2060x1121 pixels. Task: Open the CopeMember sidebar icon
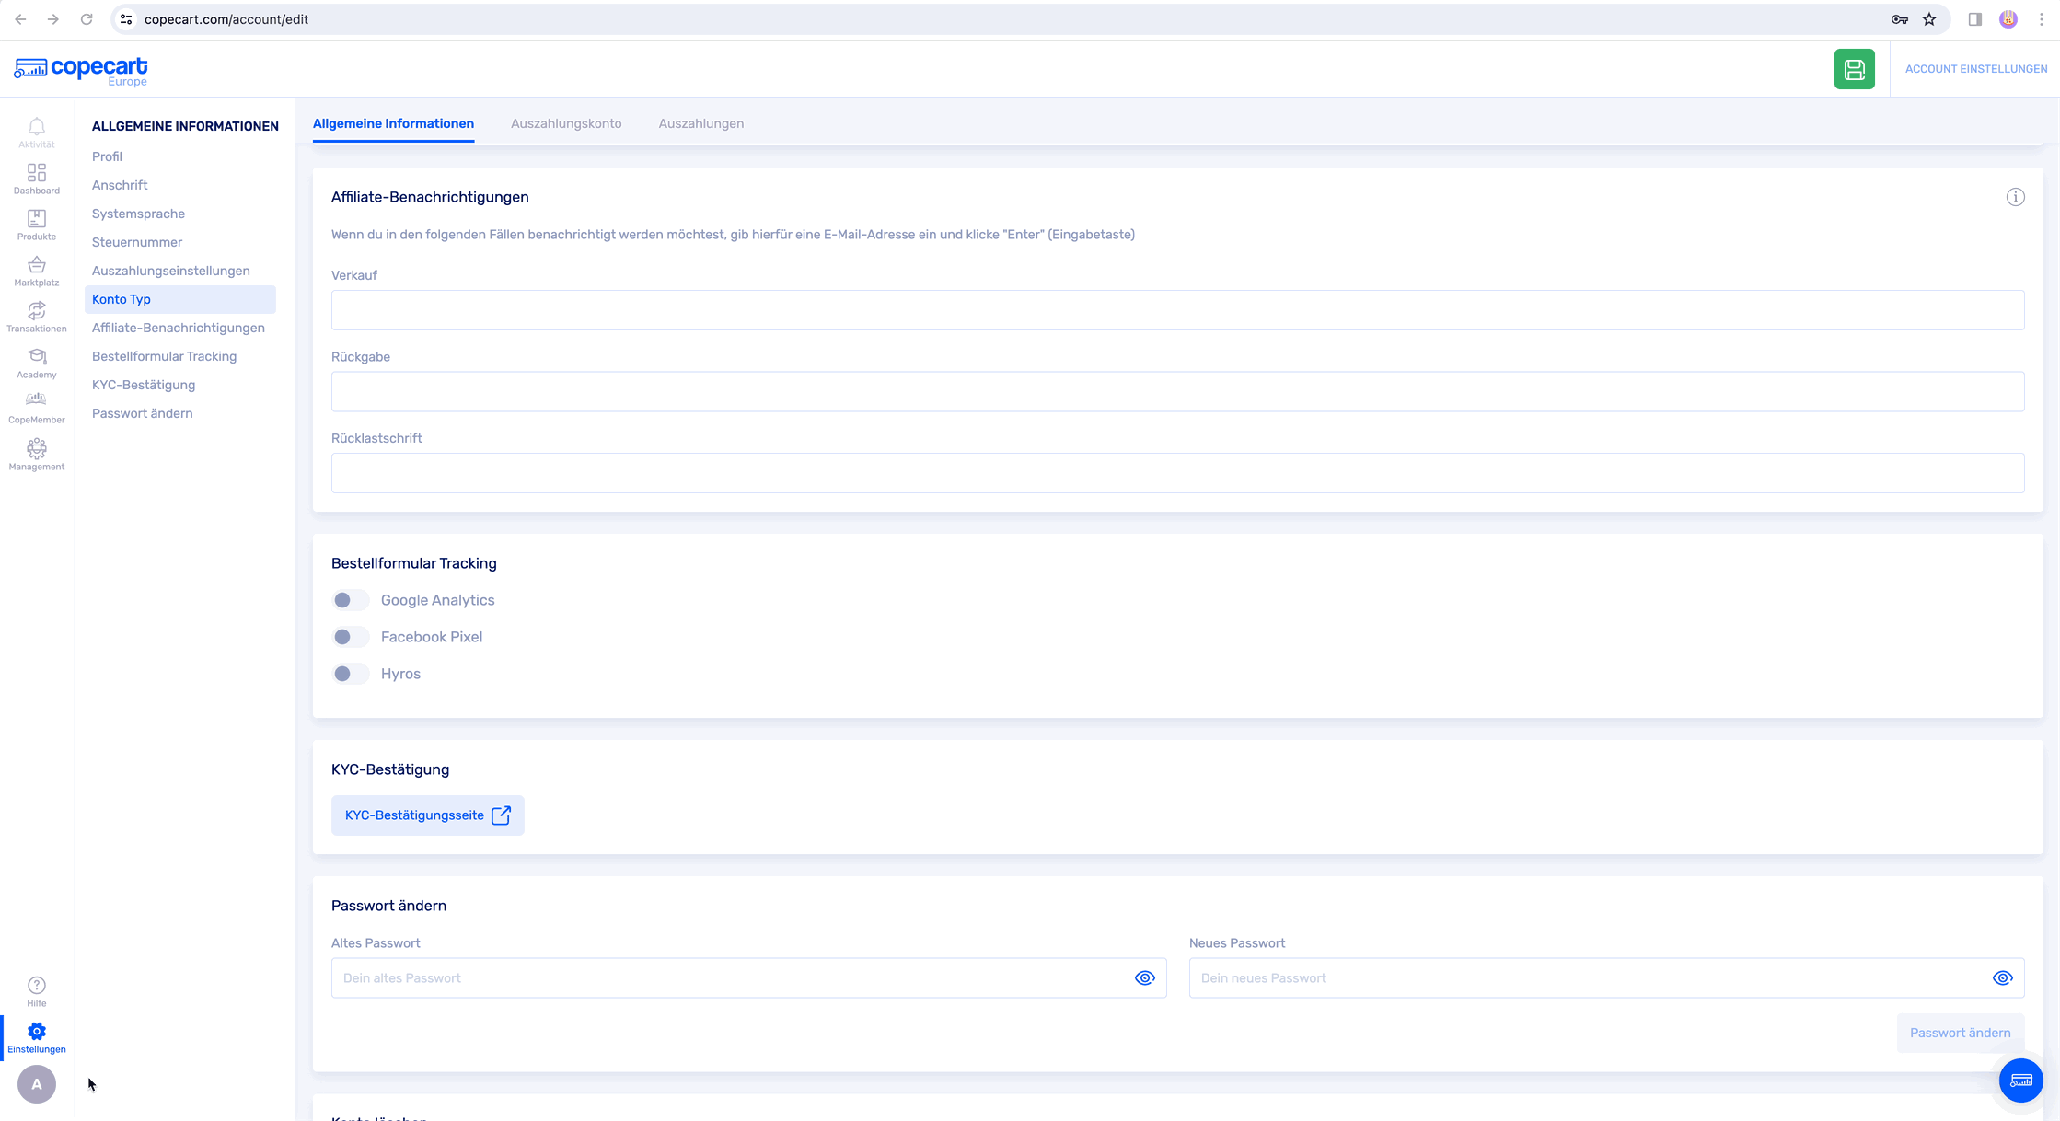click(37, 408)
